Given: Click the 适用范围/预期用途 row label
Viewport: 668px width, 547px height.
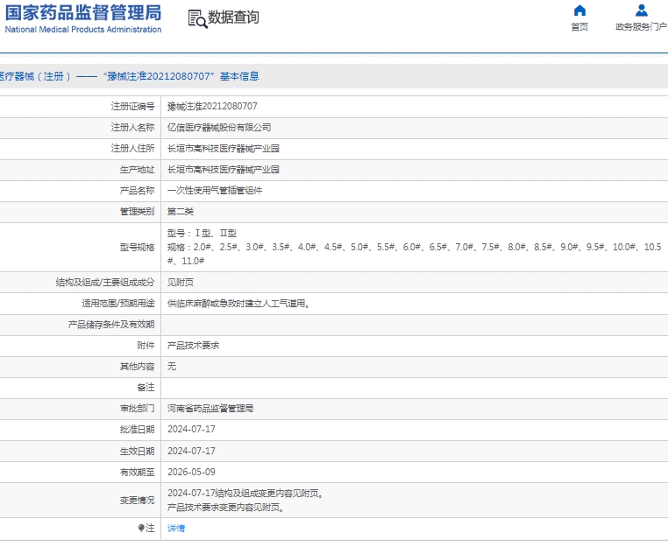Looking at the screenshot, I should pos(118,304).
